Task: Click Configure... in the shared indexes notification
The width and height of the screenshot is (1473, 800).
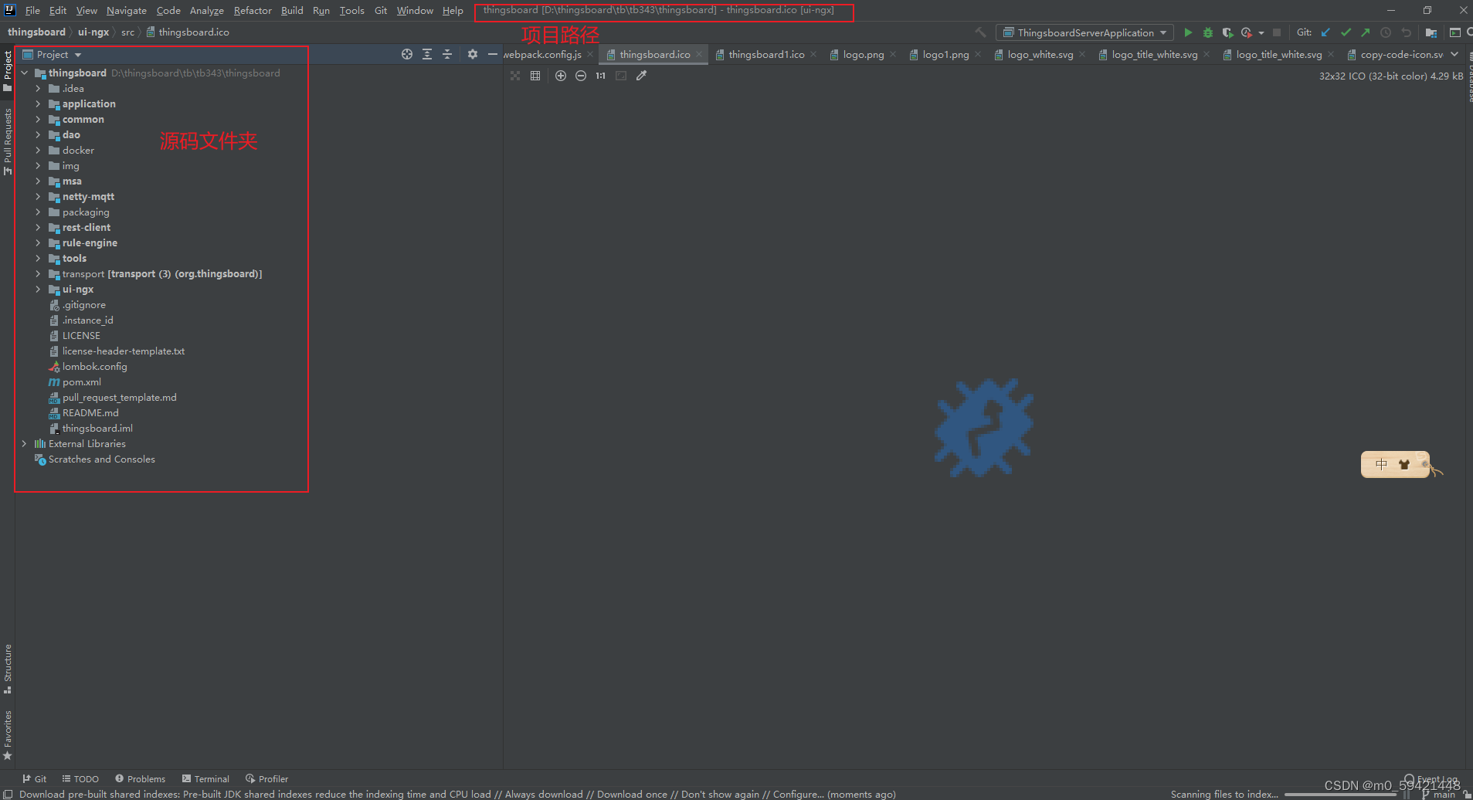Action: 799,794
